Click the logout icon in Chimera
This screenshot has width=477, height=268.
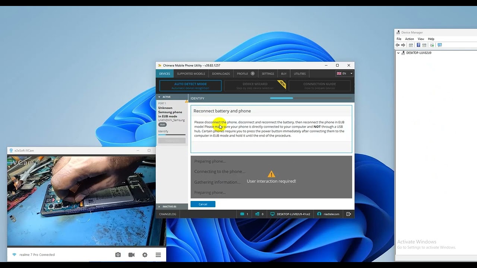point(349,214)
